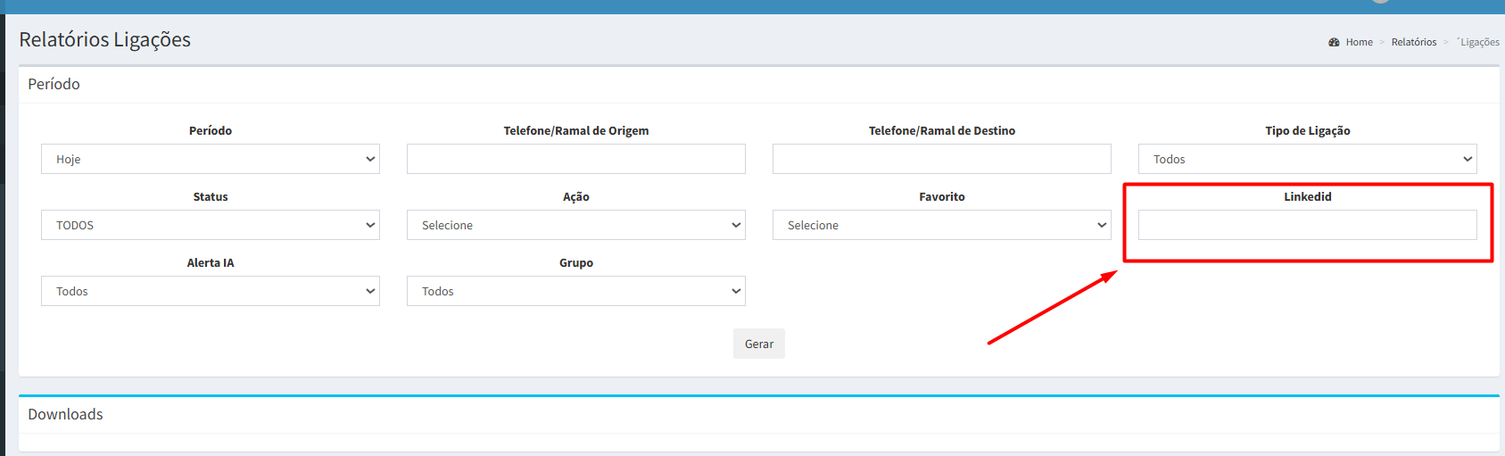
Task: Open the Status dropdown showing TODOS
Action: pyautogui.click(x=211, y=225)
